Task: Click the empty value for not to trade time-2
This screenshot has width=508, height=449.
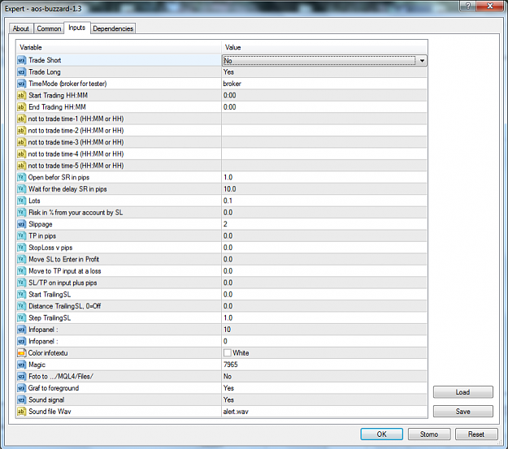Action: point(324,131)
